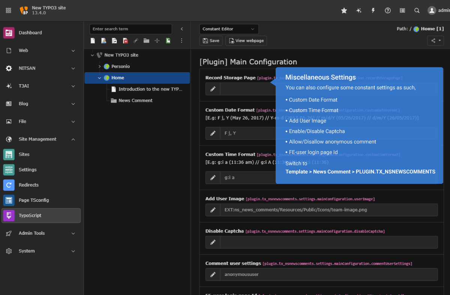
Task: Click the flush caches lightning icon
Action: [x=373, y=10]
